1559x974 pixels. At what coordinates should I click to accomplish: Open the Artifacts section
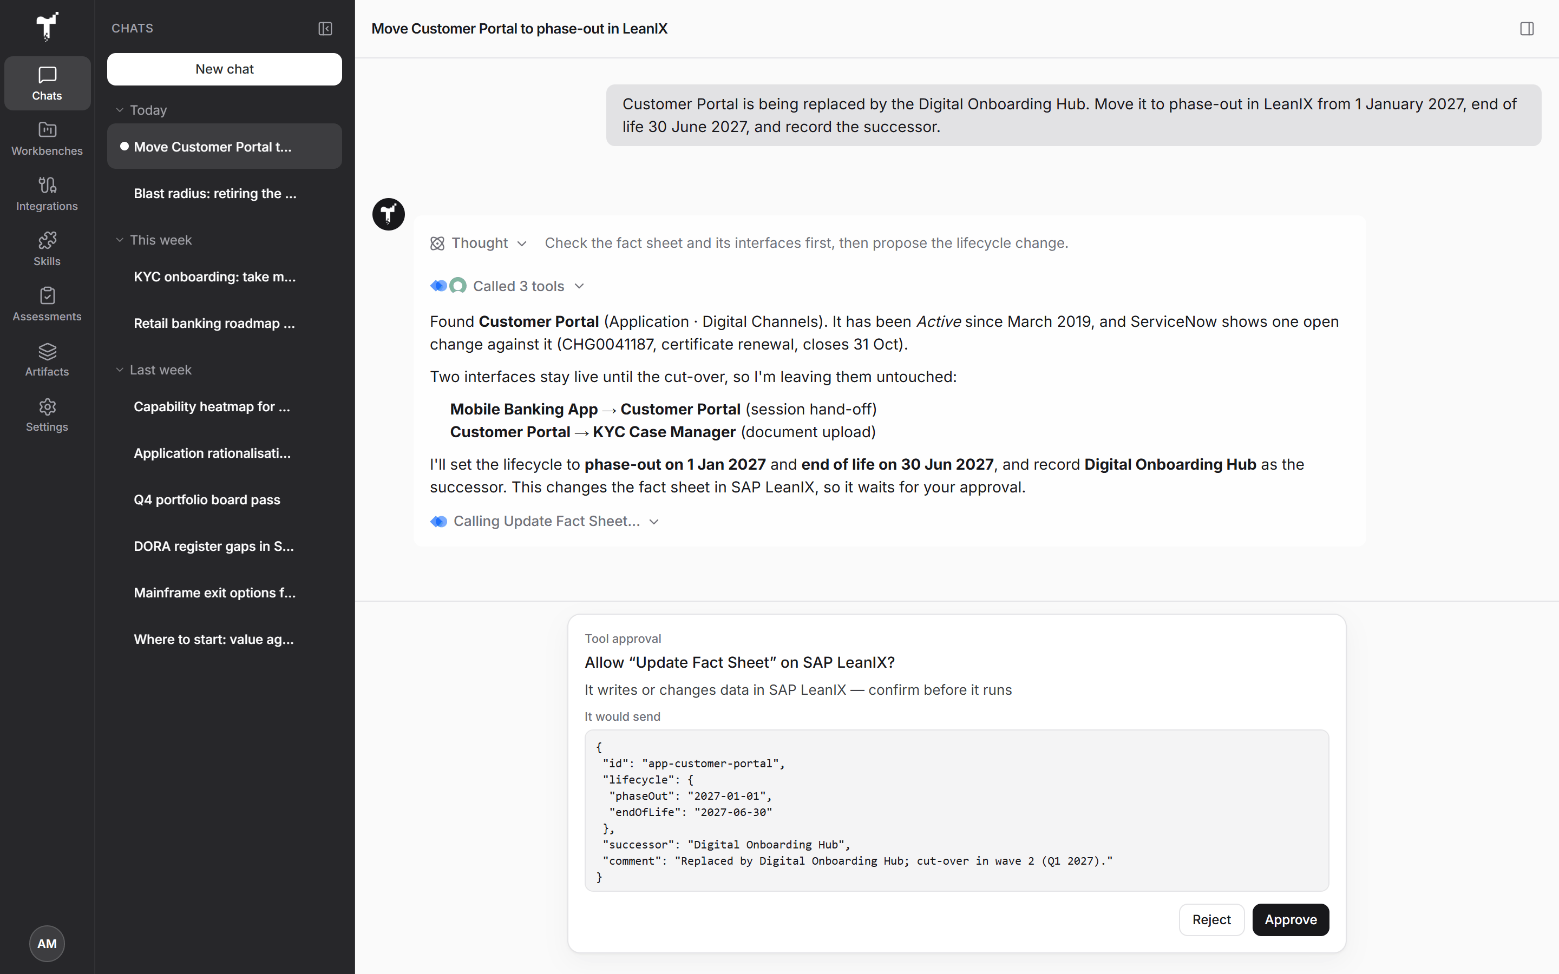47,359
